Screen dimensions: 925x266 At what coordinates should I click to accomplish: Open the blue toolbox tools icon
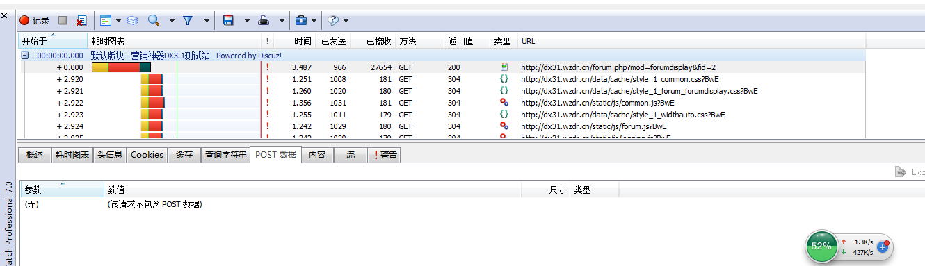point(302,21)
